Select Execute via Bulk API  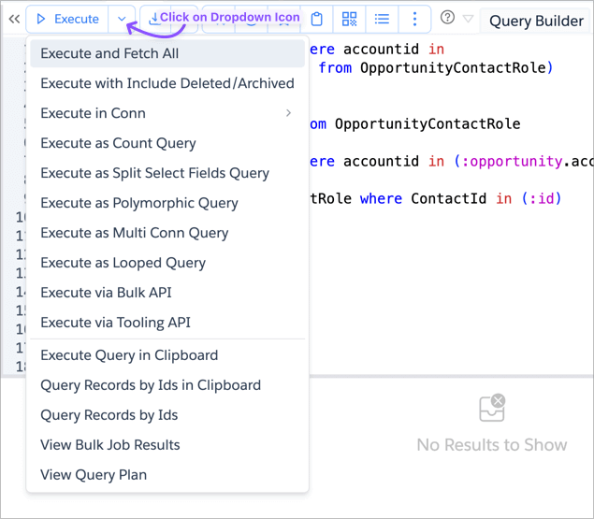click(x=106, y=293)
